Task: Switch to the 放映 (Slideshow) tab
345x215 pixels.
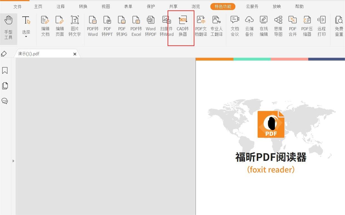Action: [277, 6]
